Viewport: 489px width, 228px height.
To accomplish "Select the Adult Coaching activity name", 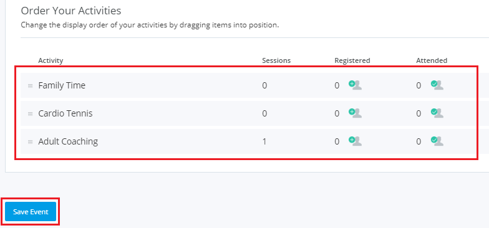I will (68, 141).
